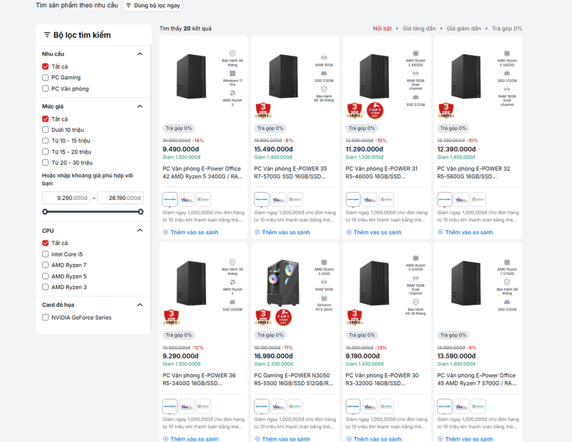Click first payment logo under E-POWER 30

[x=353, y=406]
